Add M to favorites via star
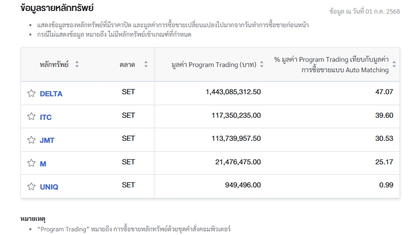413x235 pixels. tap(31, 163)
